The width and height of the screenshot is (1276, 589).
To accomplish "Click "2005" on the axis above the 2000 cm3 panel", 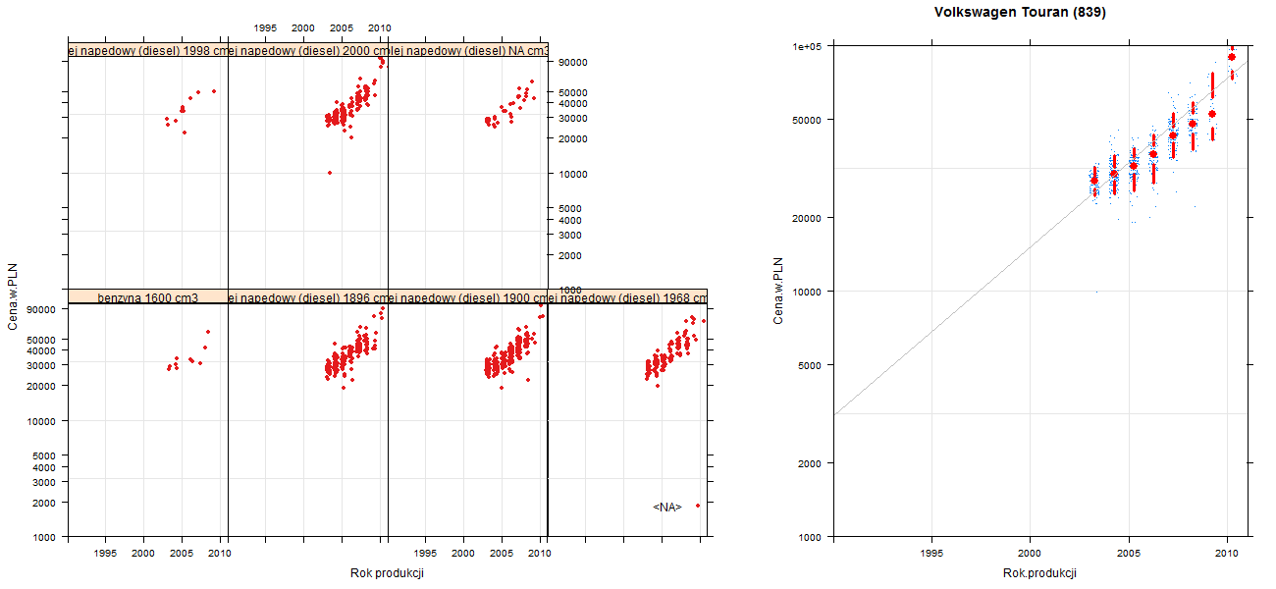I will (342, 27).
